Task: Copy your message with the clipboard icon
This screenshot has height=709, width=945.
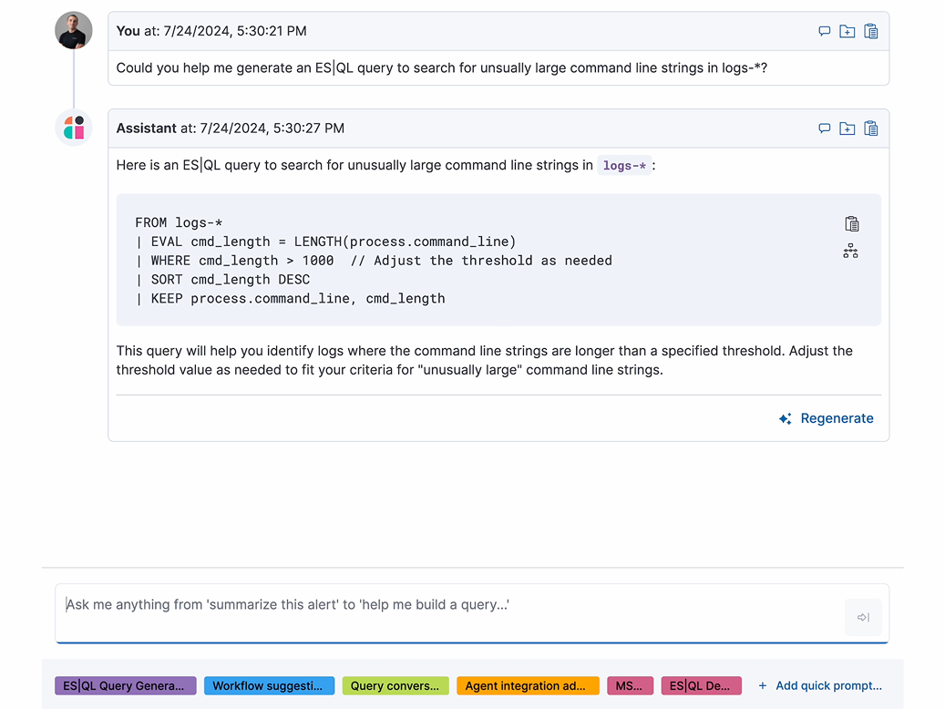Action: (871, 31)
